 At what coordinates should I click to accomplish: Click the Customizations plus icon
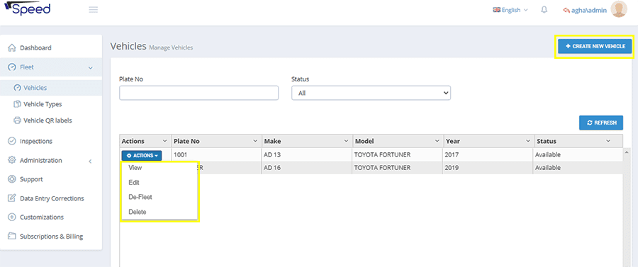[12, 217]
